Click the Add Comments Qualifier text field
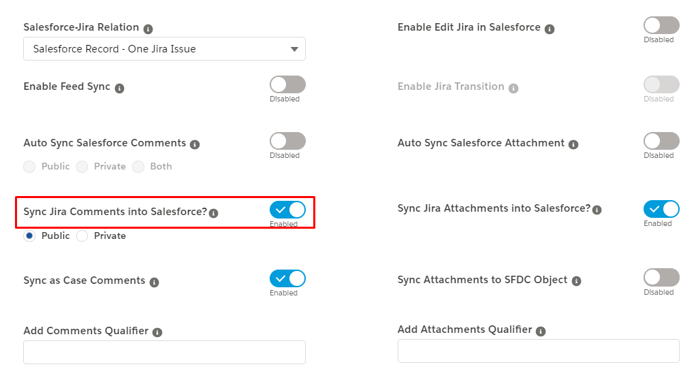 click(x=164, y=353)
